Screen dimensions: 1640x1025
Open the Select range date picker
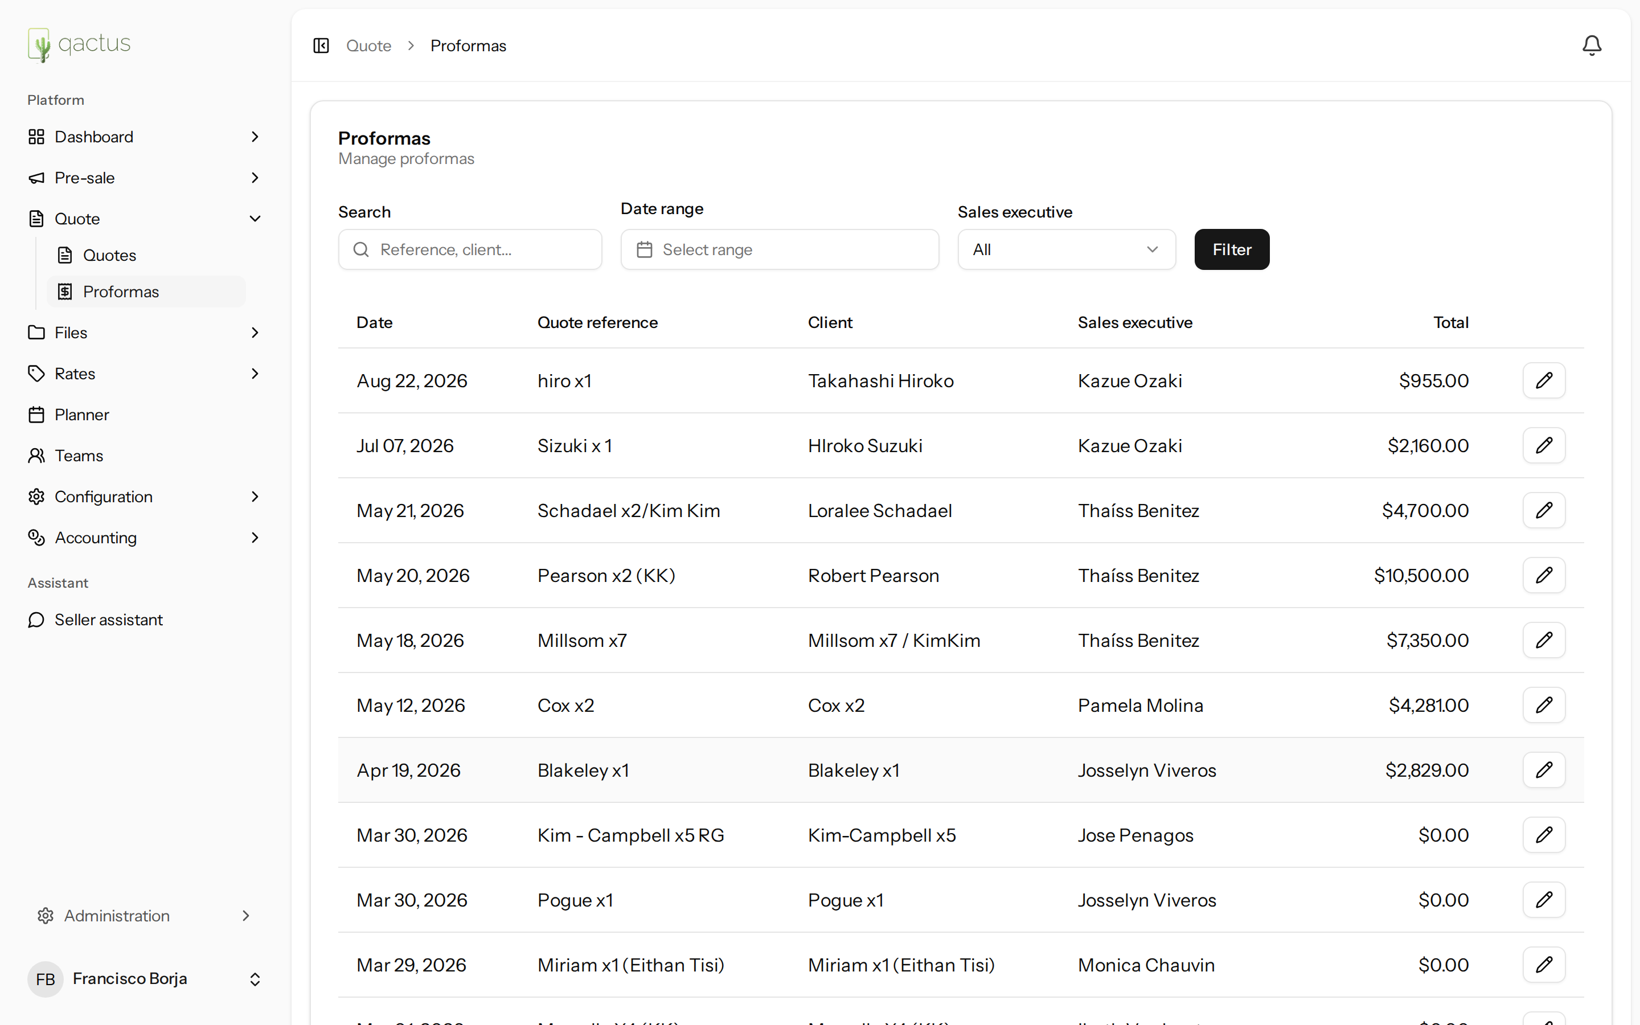780,249
